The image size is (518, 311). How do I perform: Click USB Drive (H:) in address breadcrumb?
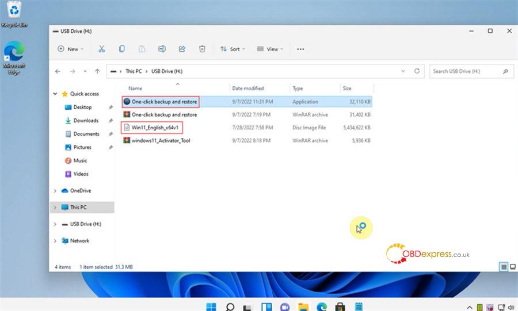[167, 71]
